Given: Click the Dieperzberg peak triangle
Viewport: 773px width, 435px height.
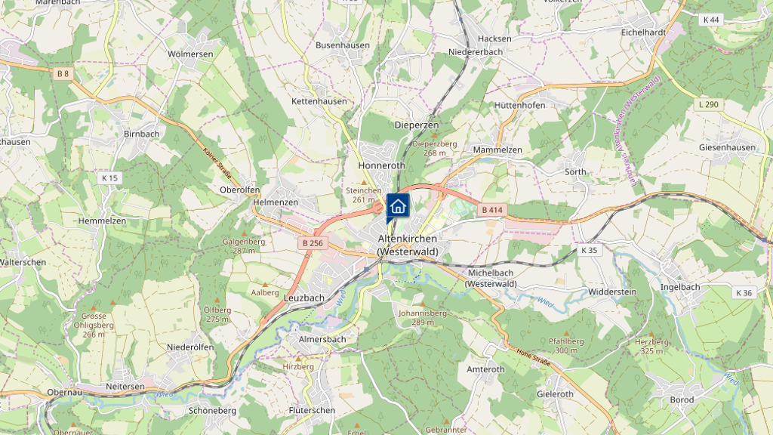Looking at the screenshot, I should coord(434,134).
